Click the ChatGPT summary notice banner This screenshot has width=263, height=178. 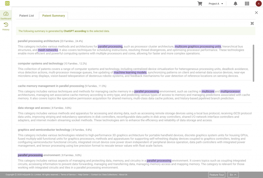[136, 31]
